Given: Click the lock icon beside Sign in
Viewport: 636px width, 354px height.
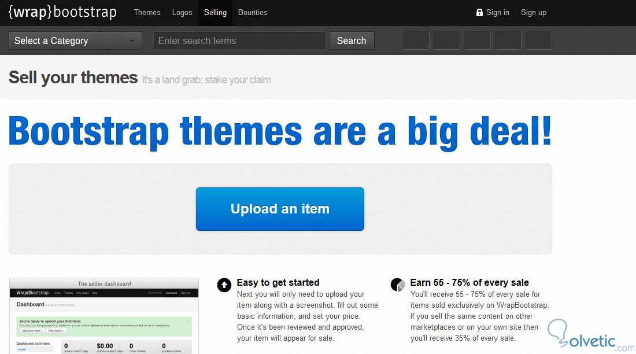Looking at the screenshot, I should point(479,13).
